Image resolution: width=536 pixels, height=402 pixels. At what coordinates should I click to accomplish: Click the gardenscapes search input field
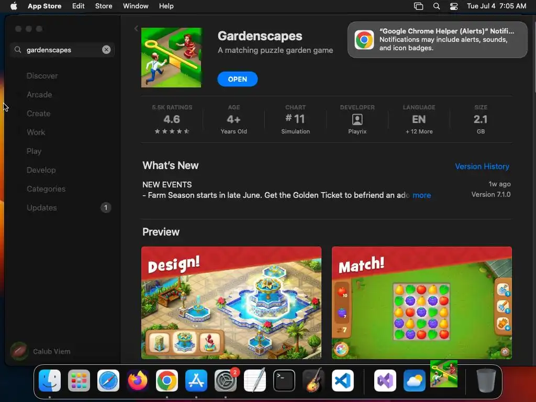tap(62, 50)
